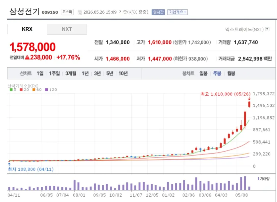This screenshot has height=202, width=277.
Task: Click the 전일 value 1,340,000
Action: 118,42
